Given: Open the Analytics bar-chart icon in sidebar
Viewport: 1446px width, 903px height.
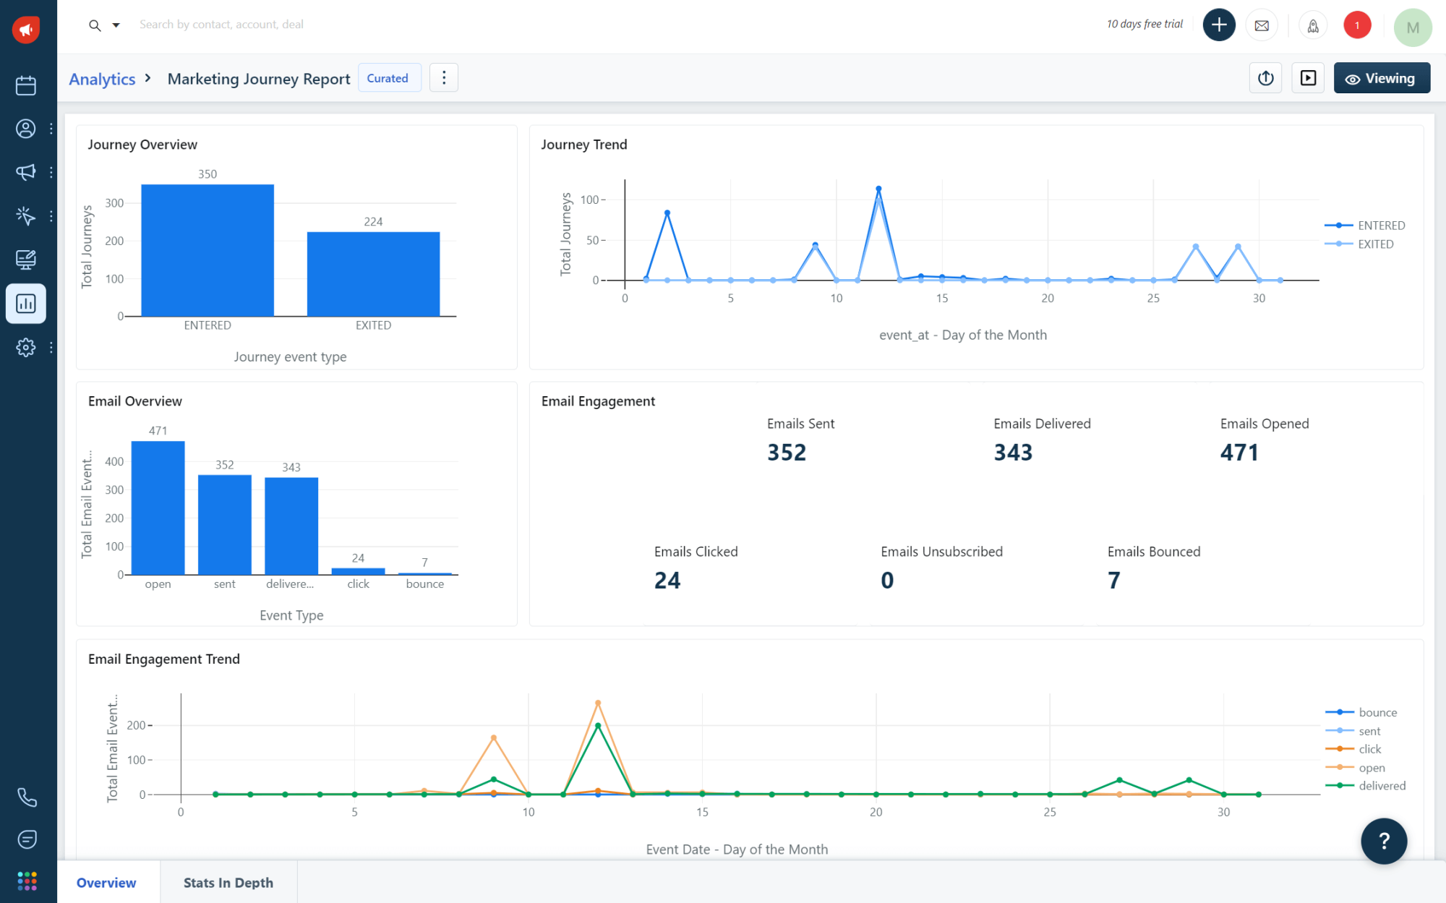Looking at the screenshot, I should (26, 304).
